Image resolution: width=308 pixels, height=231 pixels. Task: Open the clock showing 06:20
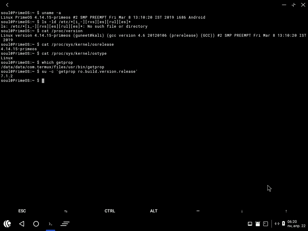292,222
